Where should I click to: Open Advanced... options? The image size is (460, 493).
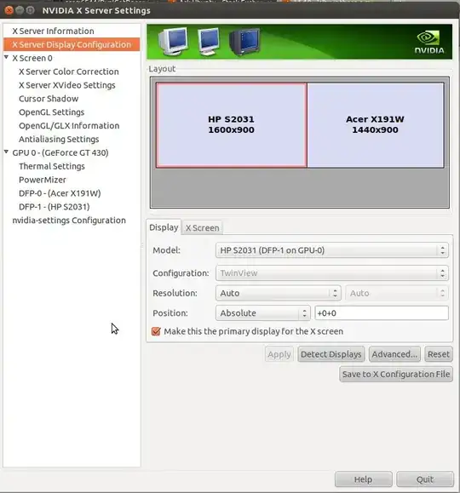[394, 354]
